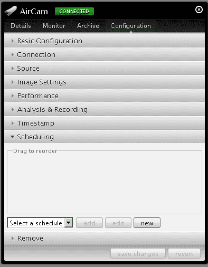The height and width of the screenshot is (267, 208).
Task: Open the Select a schedule dropdown
Action: [x=40, y=223]
